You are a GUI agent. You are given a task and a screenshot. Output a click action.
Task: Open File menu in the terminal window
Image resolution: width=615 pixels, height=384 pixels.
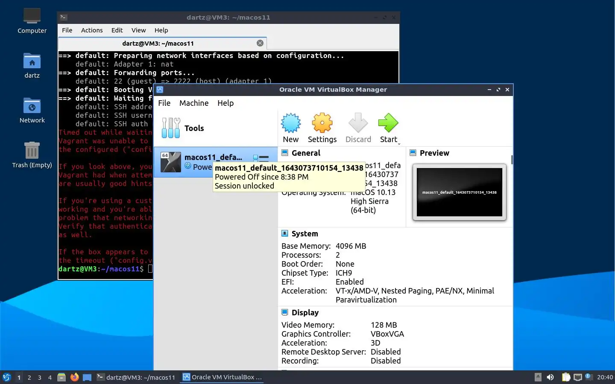click(x=67, y=30)
